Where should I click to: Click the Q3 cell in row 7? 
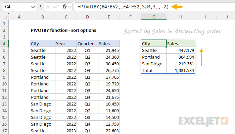(87, 64)
